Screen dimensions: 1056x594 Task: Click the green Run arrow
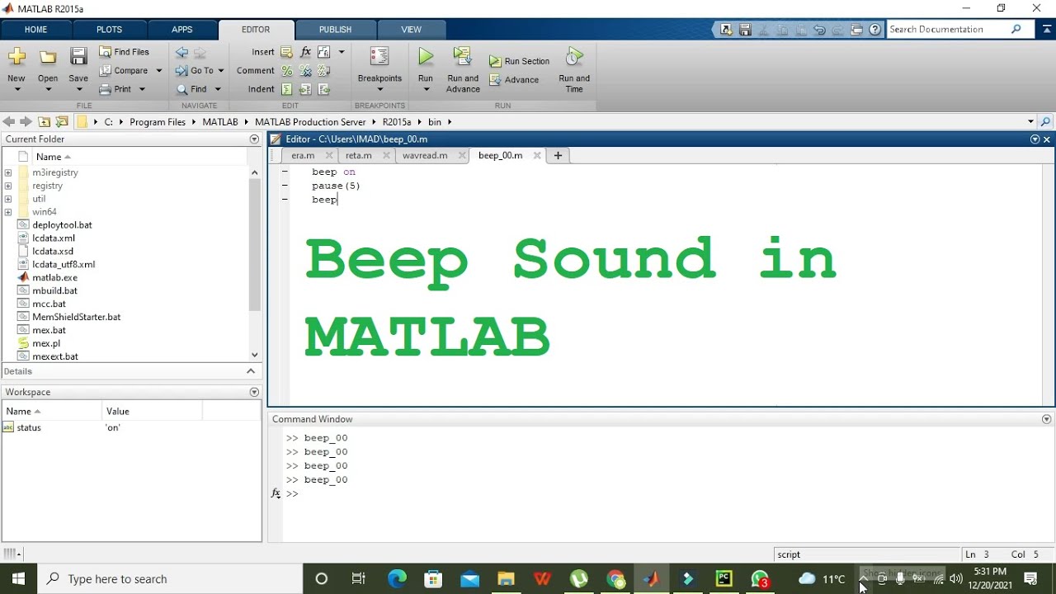coord(426,57)
